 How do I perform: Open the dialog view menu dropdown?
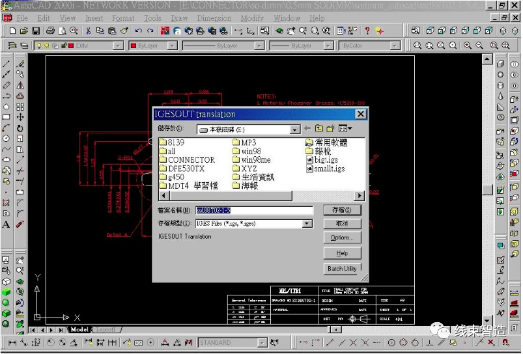point(345,128)
